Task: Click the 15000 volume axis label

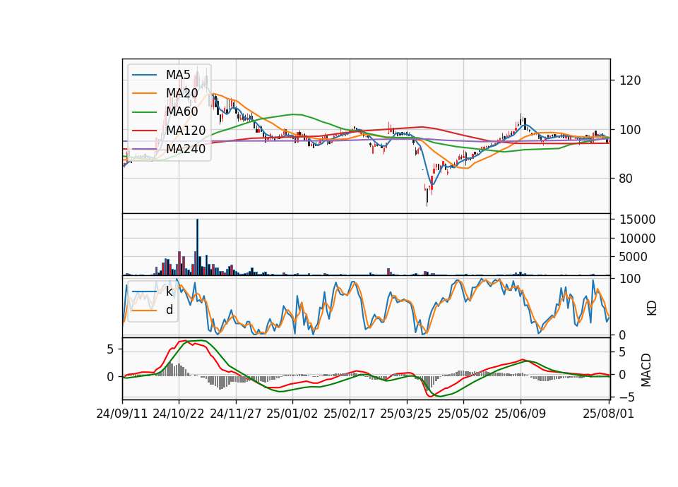Action: (637, 220)
